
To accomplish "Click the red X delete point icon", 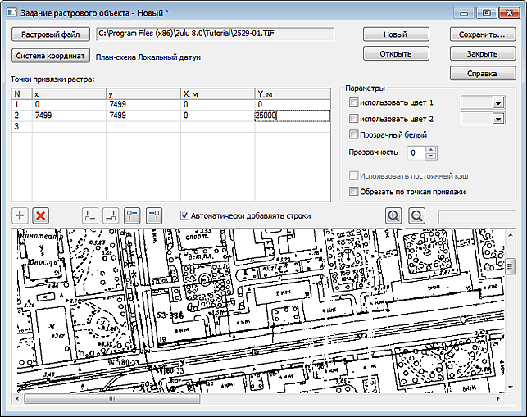I will pos(40,215).
